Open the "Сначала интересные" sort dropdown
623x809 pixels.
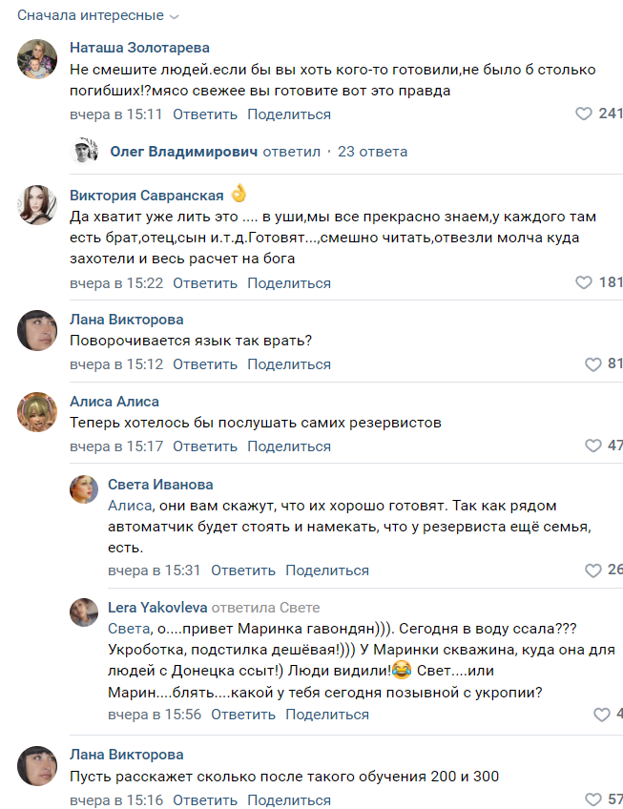pyautogui.click(x=97, y=16)
